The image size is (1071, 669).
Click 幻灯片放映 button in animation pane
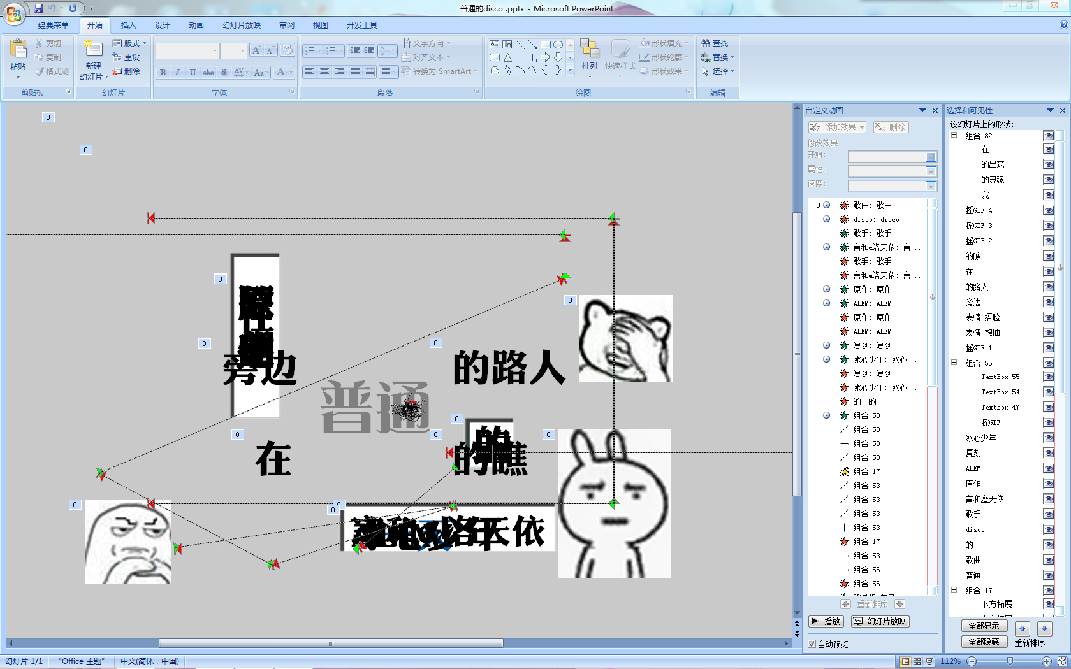(880, 621)
